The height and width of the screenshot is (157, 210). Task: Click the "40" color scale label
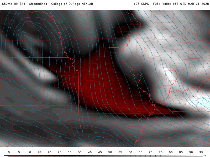pos(90,152)
